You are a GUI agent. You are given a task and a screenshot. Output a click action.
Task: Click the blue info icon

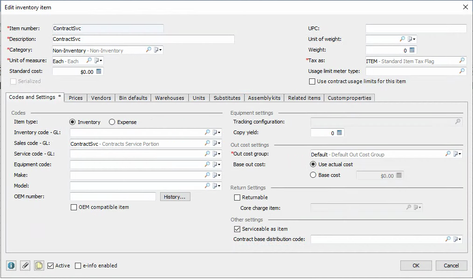[x=11, y=266]
